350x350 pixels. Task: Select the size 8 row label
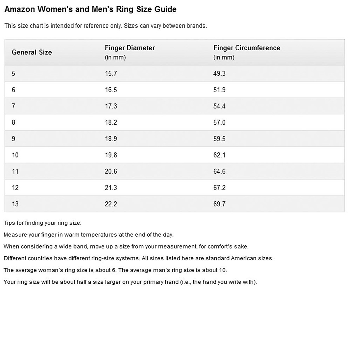tap(13, 123)
